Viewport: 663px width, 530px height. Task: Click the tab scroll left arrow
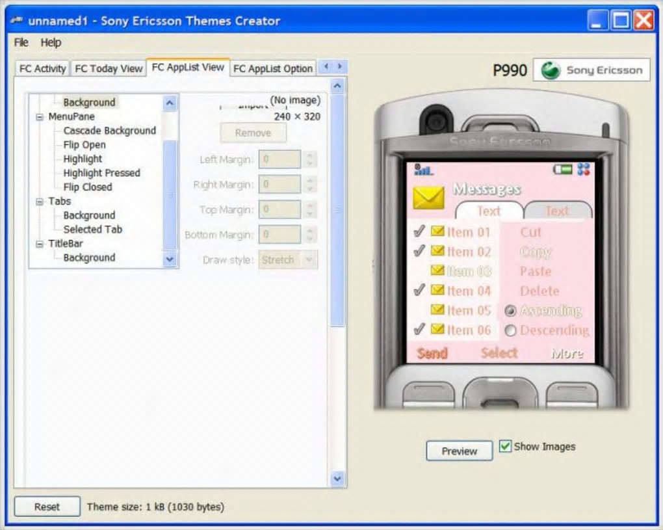click(x=326, y=66)
